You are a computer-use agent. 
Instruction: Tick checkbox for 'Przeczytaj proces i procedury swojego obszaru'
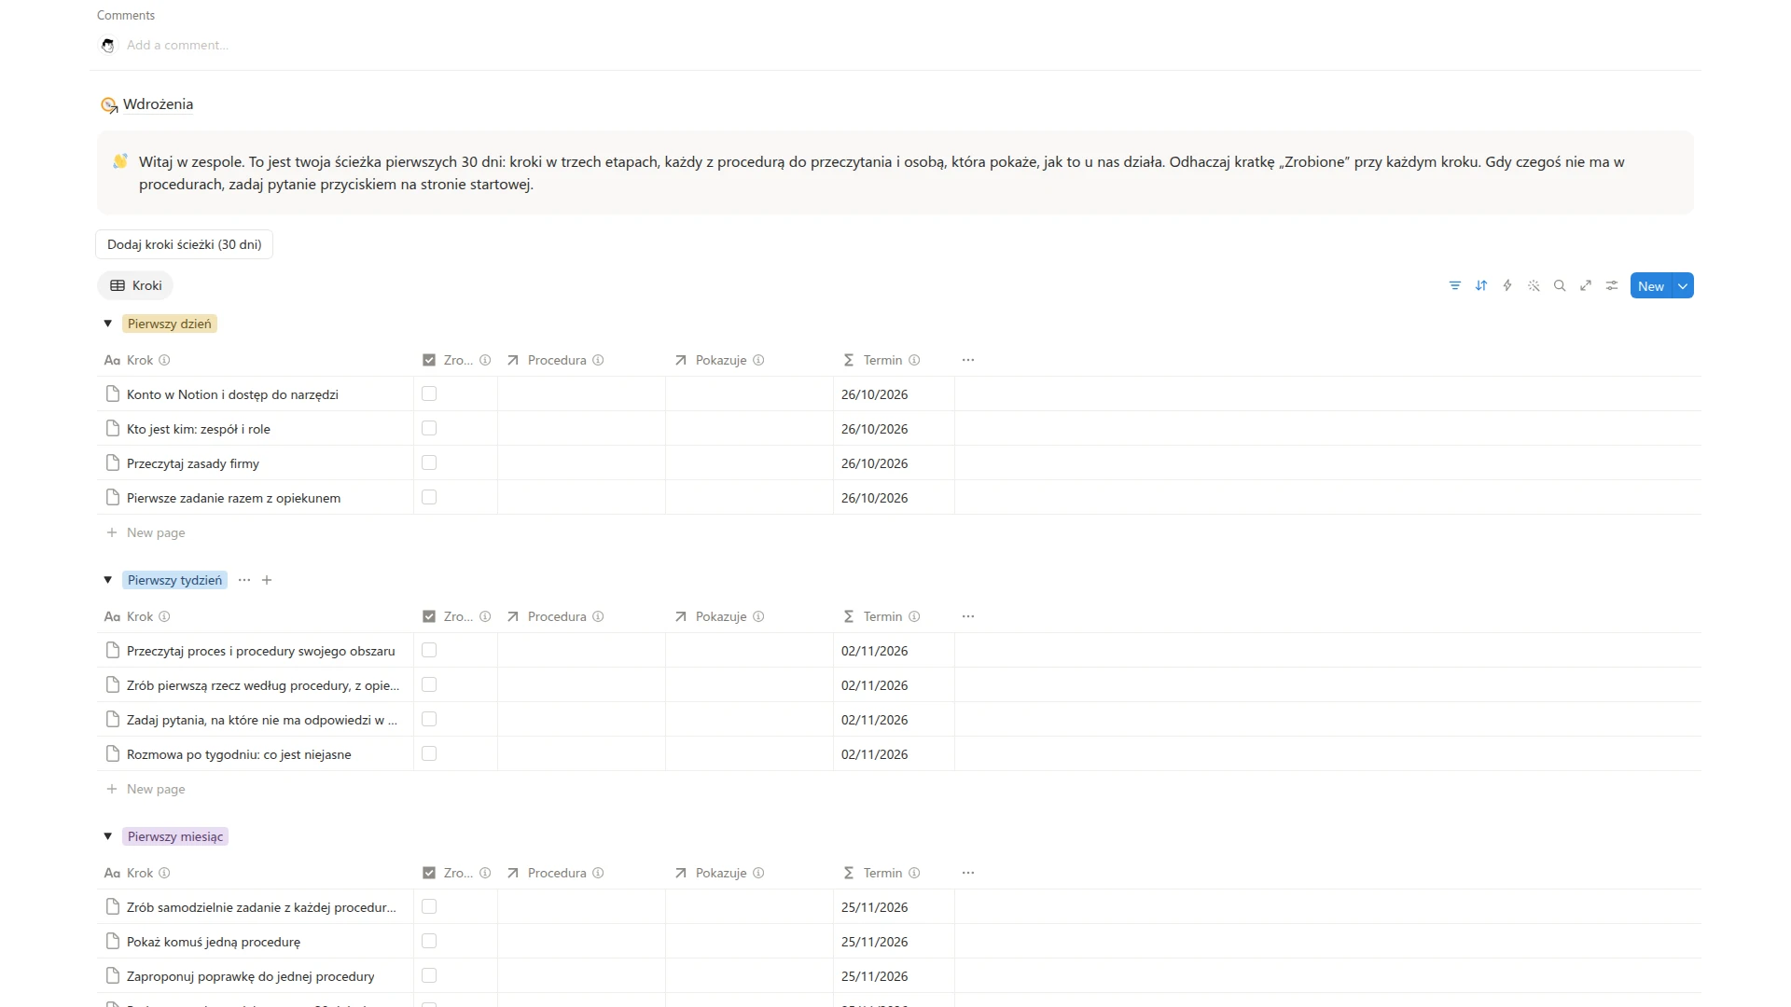tap(429, 650)
